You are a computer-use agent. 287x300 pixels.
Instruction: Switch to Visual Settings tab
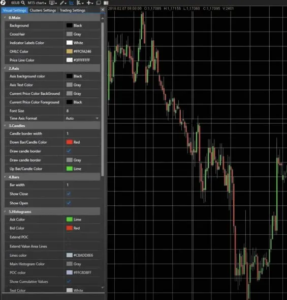tap(15, 10)
